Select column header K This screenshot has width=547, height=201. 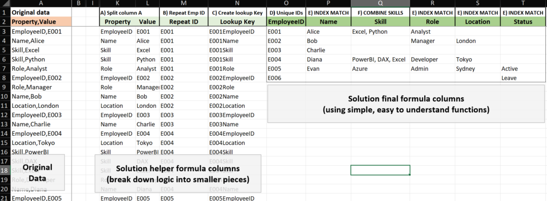[x=118, y=4]
